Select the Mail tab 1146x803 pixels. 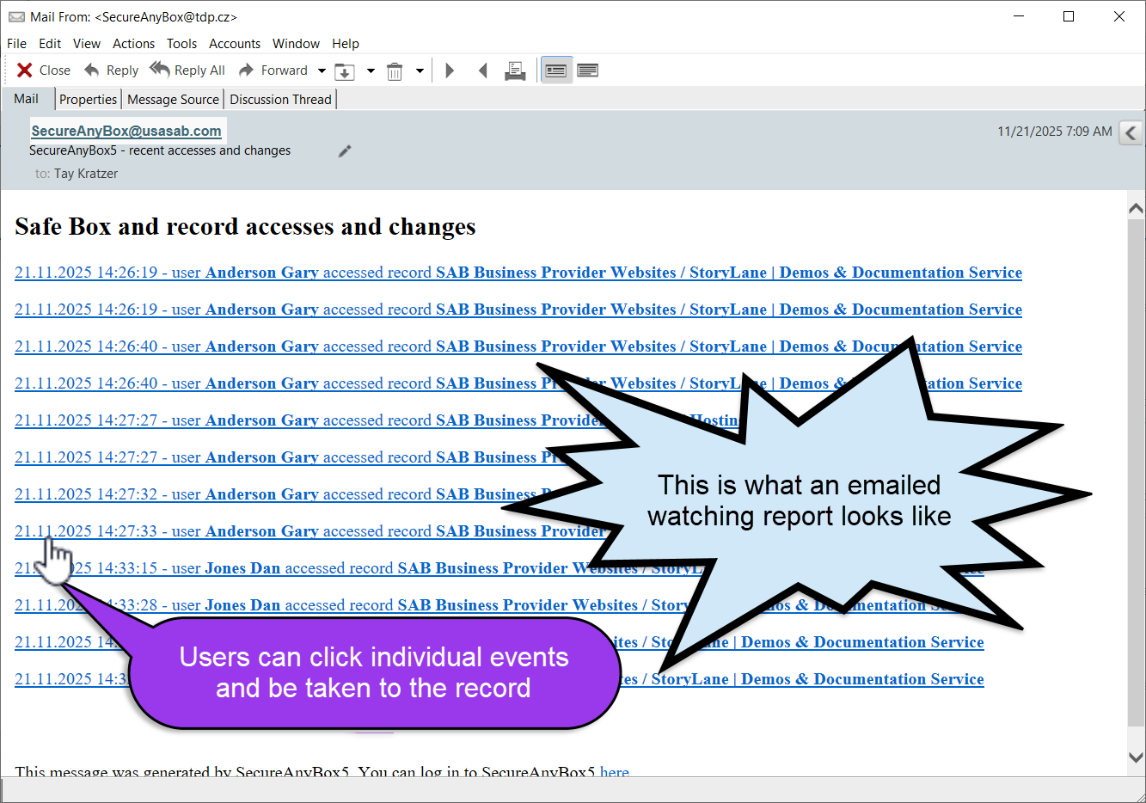tap(27, 99)
